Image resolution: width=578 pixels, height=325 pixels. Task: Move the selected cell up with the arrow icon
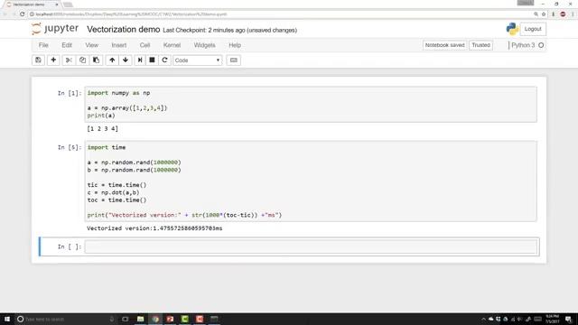tap(112, 60)
